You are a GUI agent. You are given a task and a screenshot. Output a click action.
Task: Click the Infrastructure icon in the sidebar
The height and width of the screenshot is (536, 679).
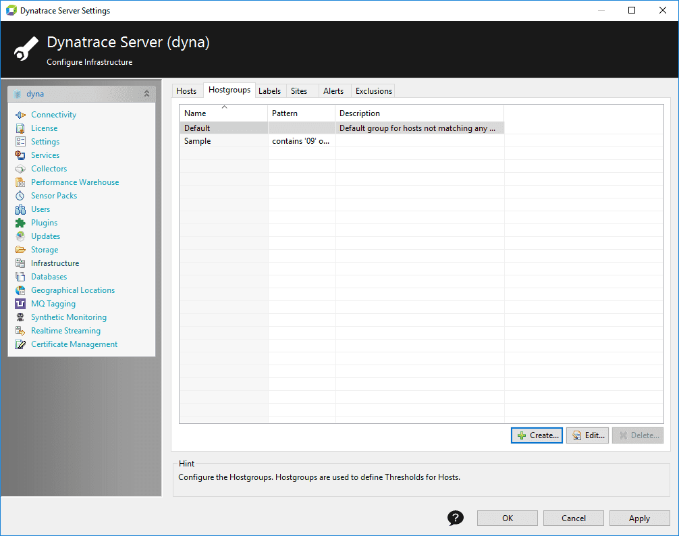click(20, 263)
